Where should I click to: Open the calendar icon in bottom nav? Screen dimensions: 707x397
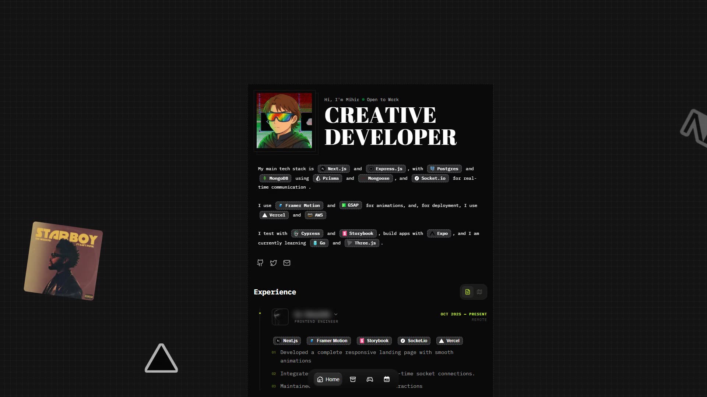tap(387, 379)
